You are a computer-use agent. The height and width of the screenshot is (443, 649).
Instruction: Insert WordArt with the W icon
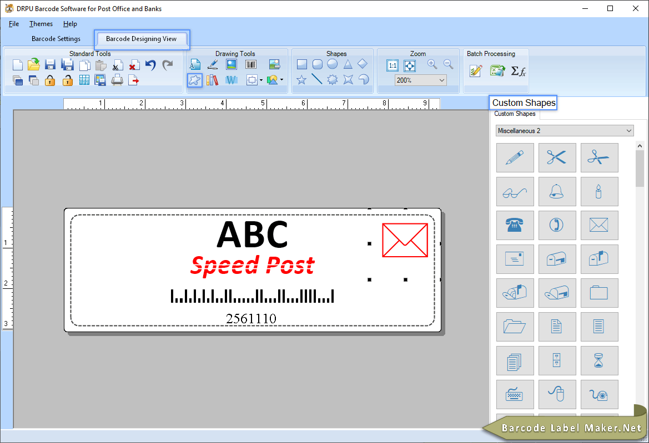232,80
